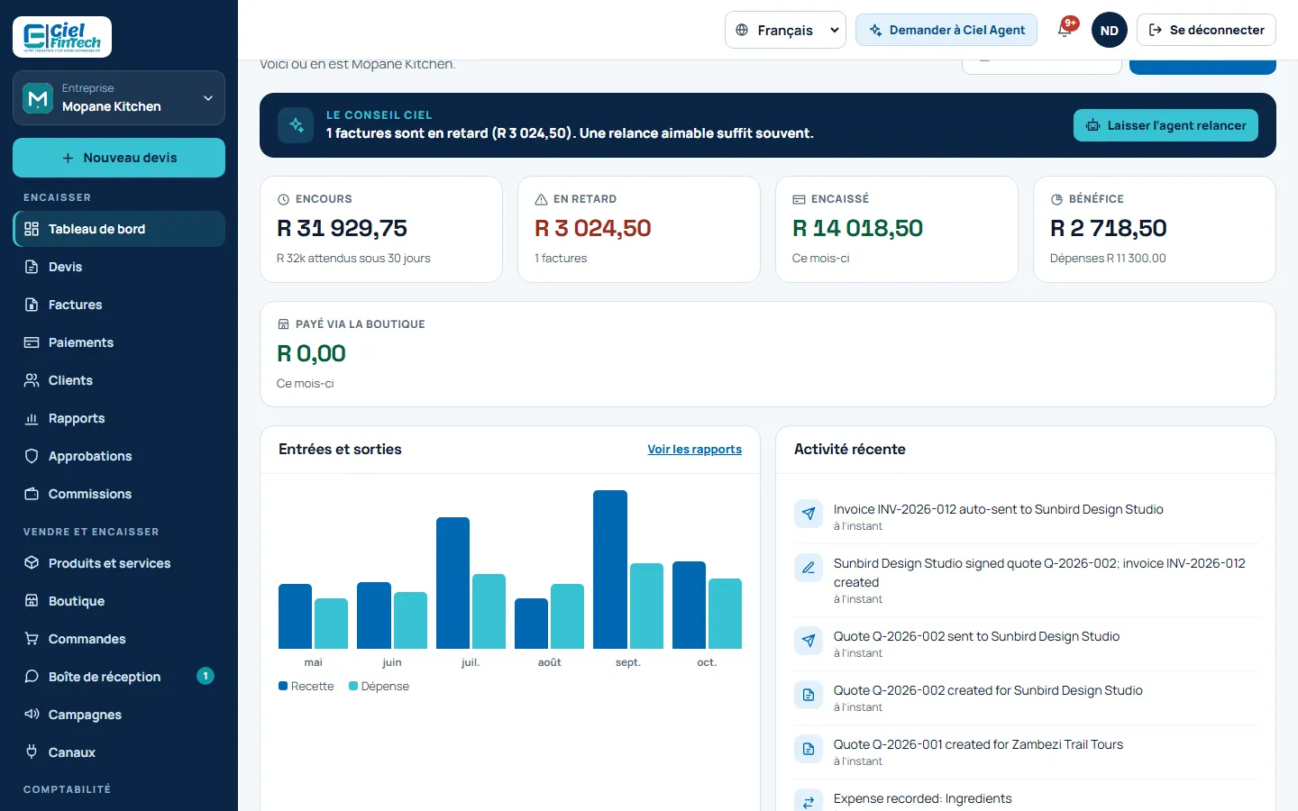Viewport: 1298px width, 811px height.
Task: Click the Approbations shield icon
Action: 32,456
